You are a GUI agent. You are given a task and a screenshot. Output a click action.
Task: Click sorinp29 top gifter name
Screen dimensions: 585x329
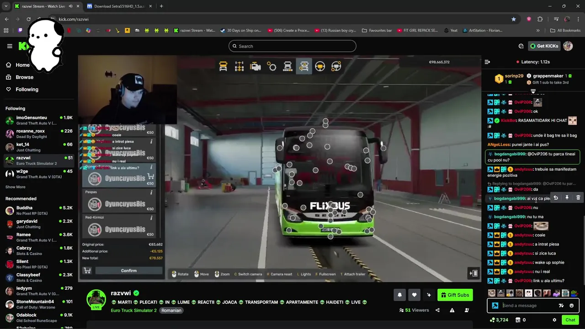click(514, 76)
